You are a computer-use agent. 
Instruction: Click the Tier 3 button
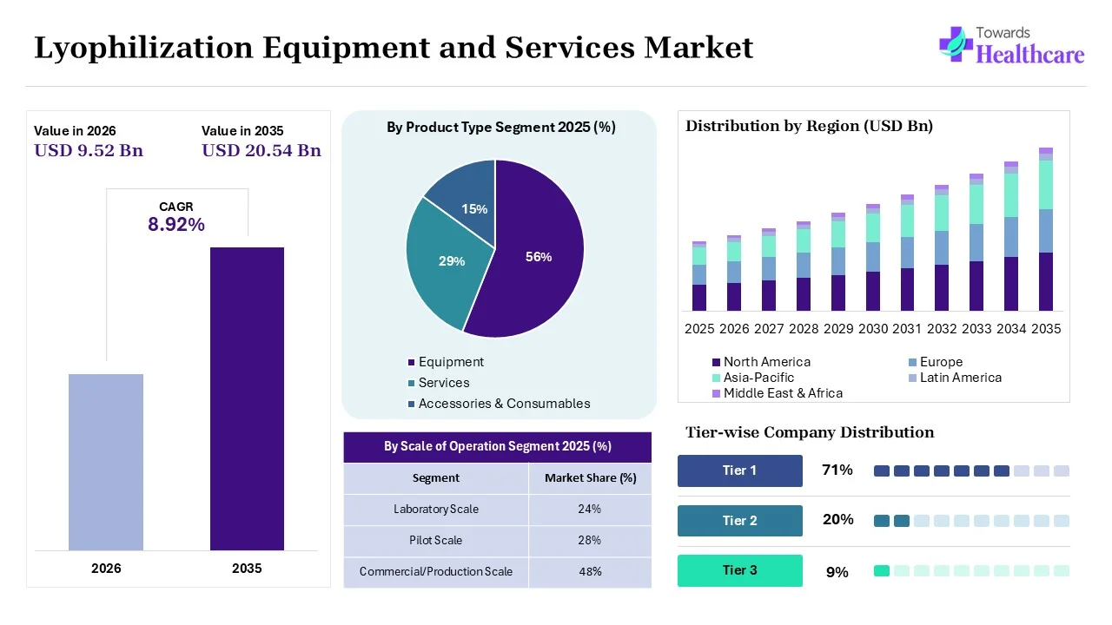tap(740, 570)
